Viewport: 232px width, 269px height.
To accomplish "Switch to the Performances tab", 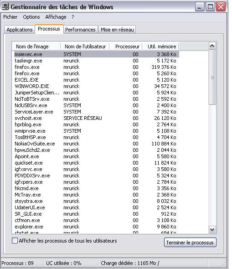I will click(x=80, y=30).
